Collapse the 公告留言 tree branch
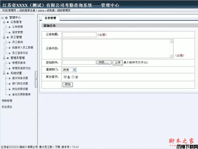This screenshot has height=149, width=198. pyautogui.click(x=4, y=22)
